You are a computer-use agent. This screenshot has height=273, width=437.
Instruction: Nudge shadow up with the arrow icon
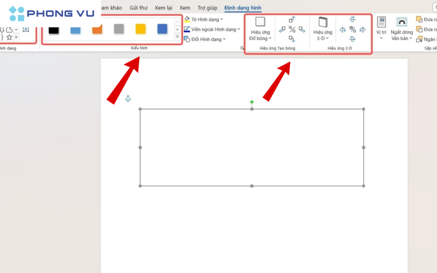(292, 20)
